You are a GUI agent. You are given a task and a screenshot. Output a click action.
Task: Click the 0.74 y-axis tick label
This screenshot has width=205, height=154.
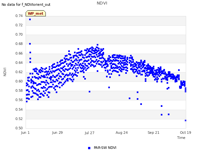point(19,16)
